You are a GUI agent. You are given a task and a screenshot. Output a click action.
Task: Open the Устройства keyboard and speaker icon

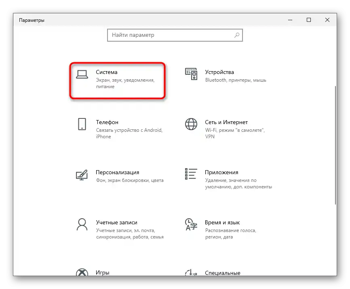(191, 74)
